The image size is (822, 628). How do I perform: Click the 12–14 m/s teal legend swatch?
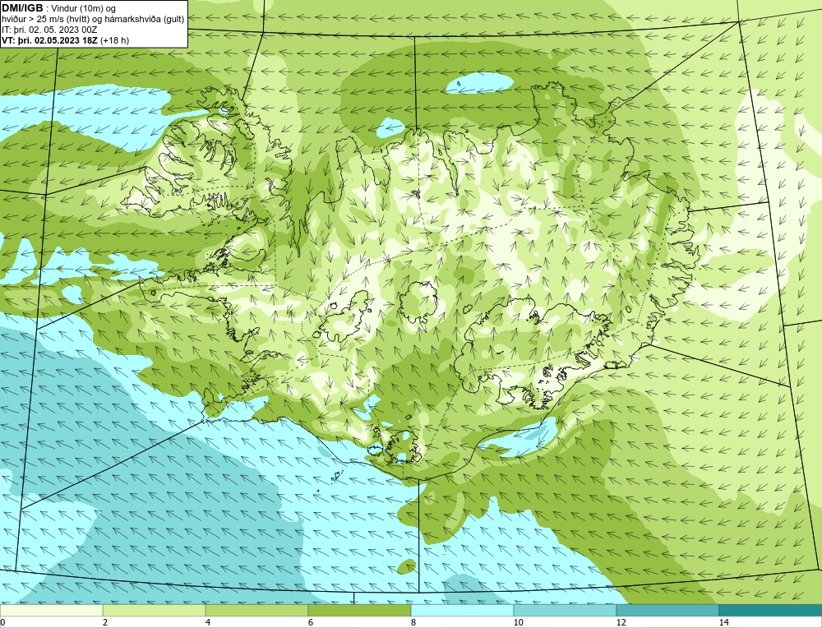[667, 610]
